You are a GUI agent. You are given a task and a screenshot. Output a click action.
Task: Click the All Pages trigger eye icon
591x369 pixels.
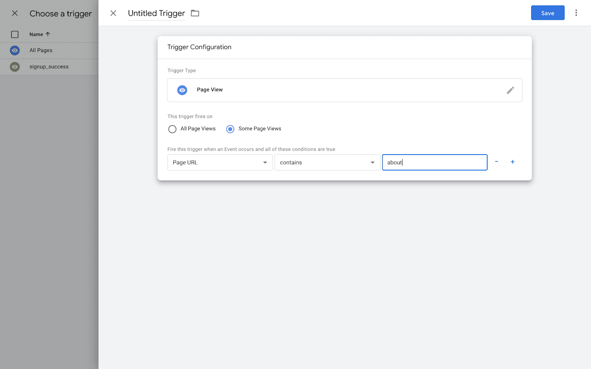tap(15, 50)
